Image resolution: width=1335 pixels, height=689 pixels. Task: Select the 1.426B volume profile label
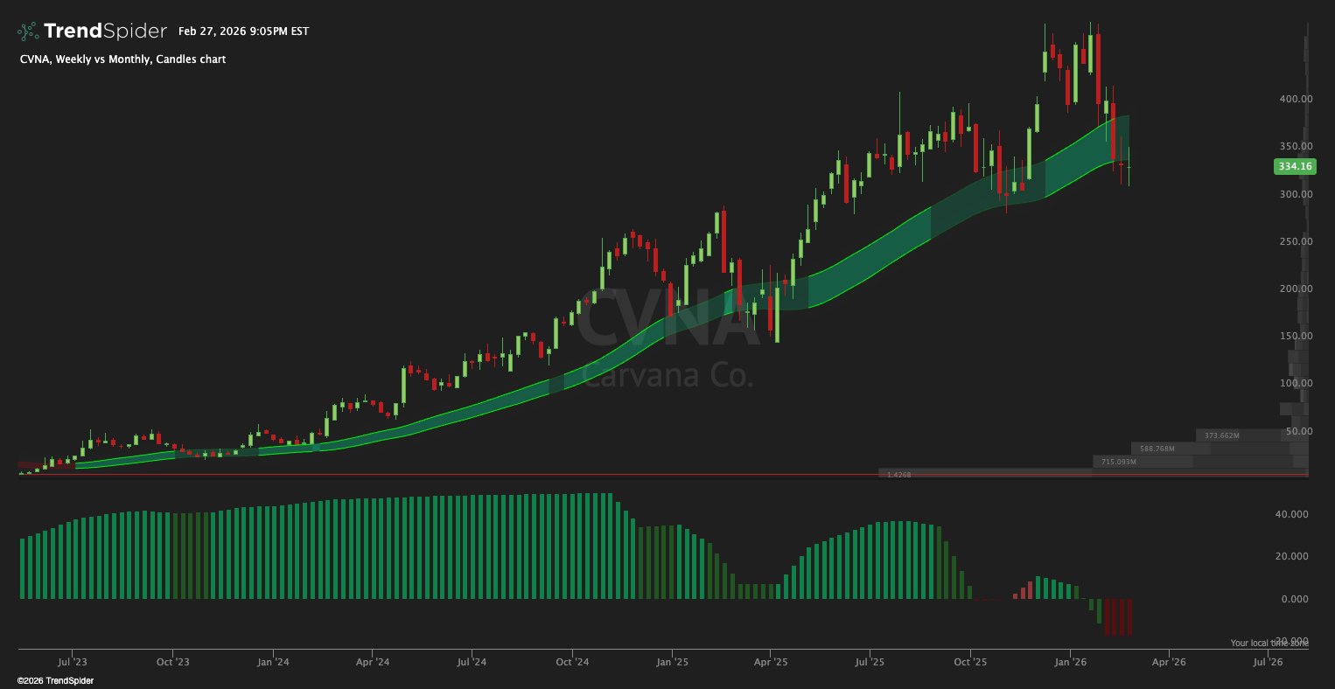tap(898, 474)
